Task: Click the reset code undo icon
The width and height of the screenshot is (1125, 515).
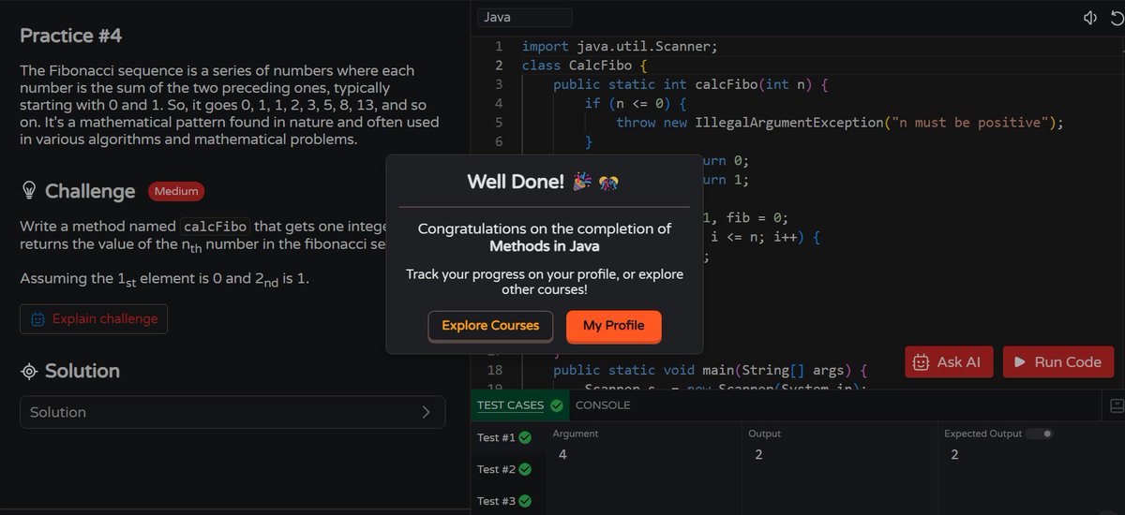Action: [1116, 18]
